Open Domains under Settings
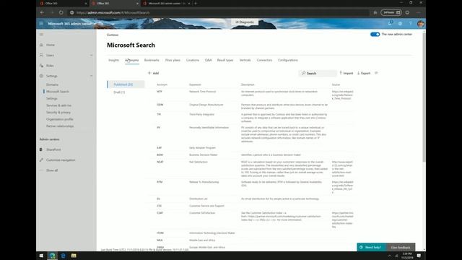Viewport: 462px width, 260px height. coord(52,84)
